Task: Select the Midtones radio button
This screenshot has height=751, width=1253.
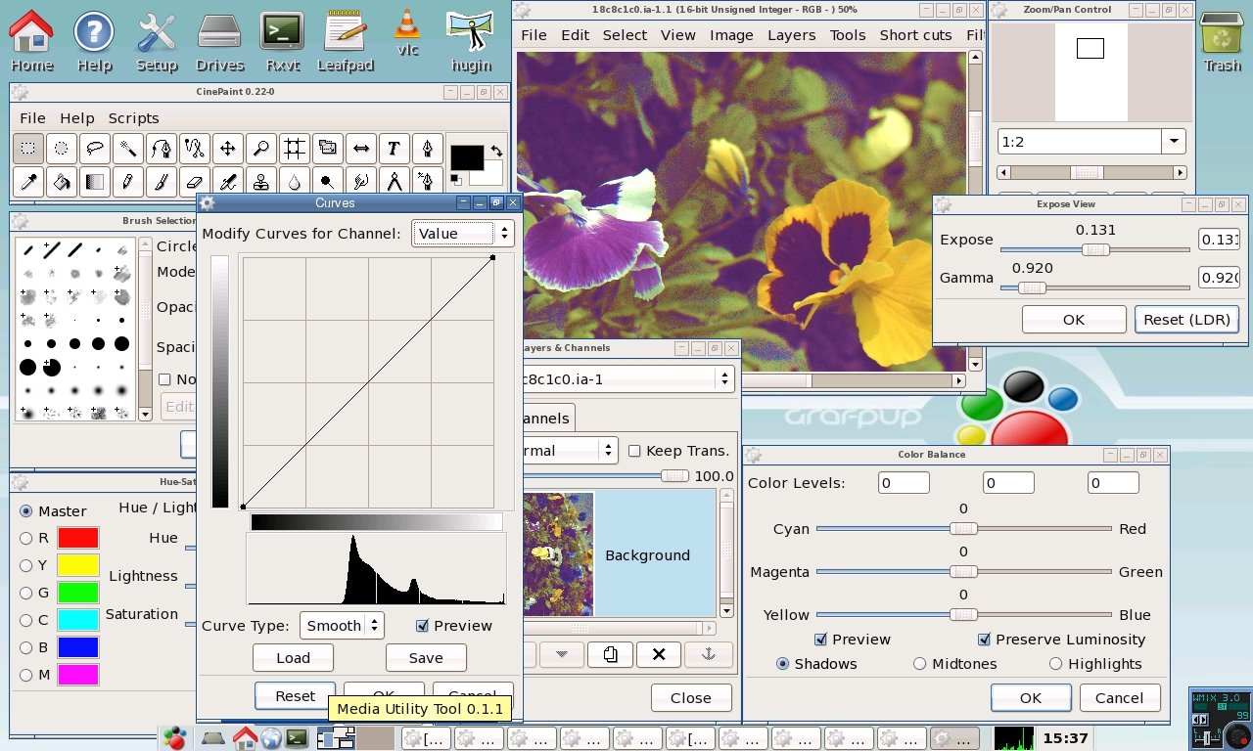Action: [919, 664]
